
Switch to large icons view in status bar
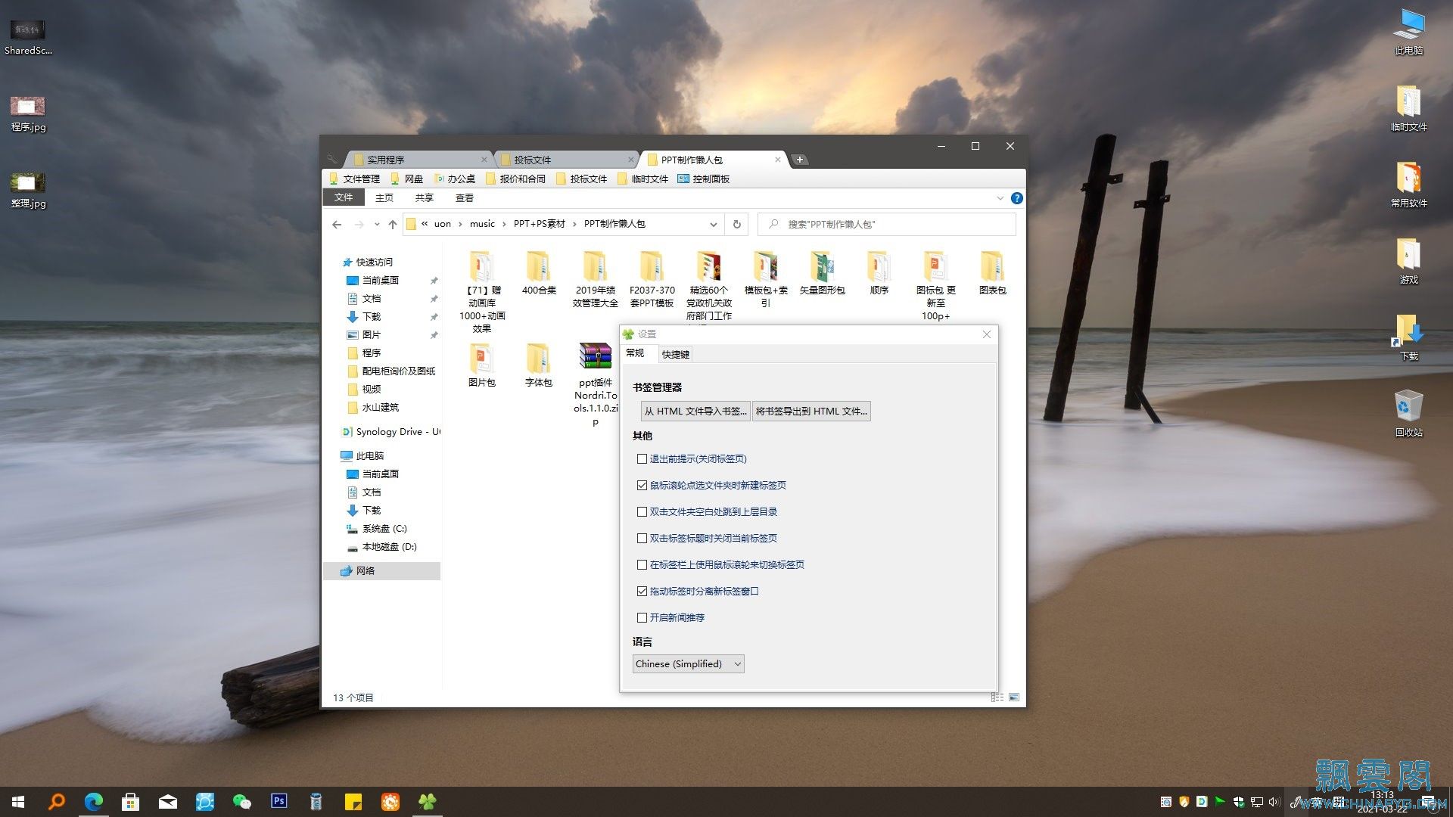[x=1014, y=697]
